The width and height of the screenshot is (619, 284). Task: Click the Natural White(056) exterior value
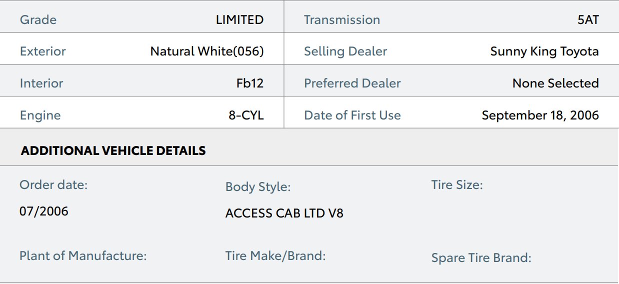coord(207,51)
